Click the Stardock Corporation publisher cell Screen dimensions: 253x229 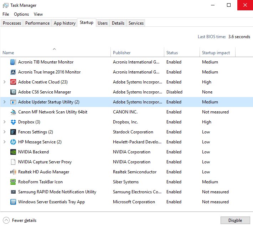pyautogui.click(x=133, y=132)
